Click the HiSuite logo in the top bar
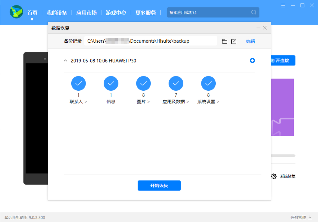 tap(16, 12)
